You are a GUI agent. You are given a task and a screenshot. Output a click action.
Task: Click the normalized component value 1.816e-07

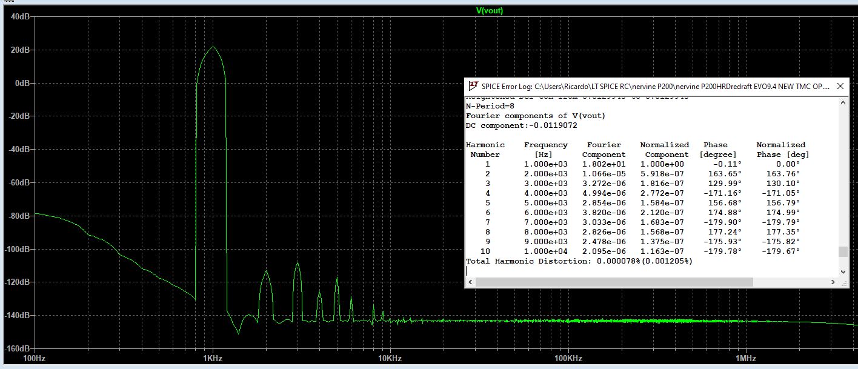coord(662,184)
